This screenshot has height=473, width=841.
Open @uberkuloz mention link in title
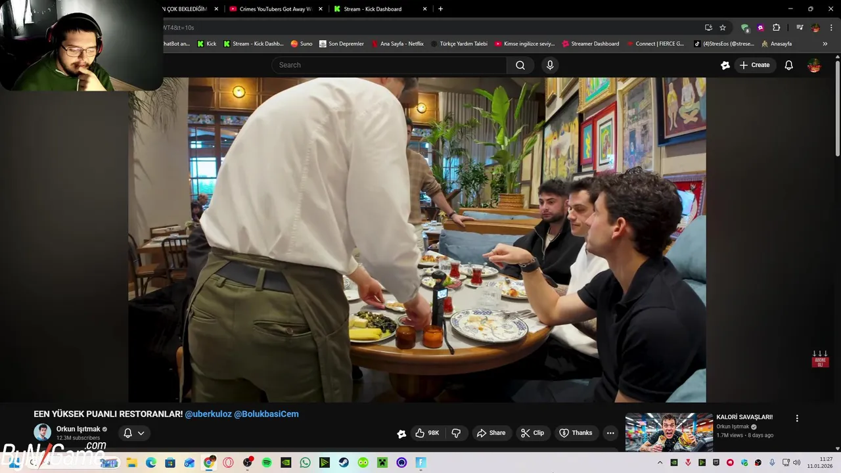pyautogui.click(x=208, y=414)
